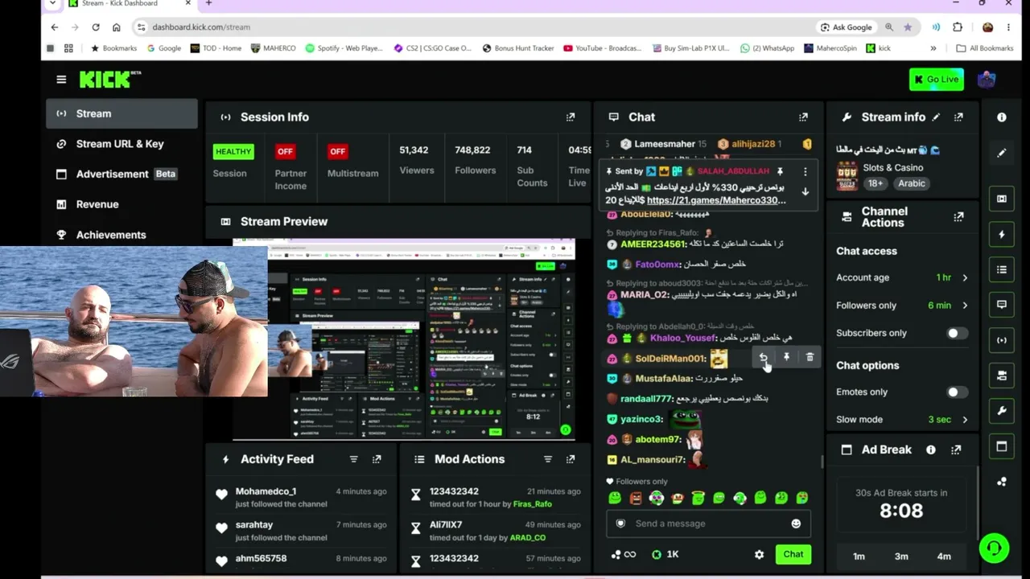1030x579 pixels.
Task: Show more bookmarks with the chevron
Action: (933, 48)
